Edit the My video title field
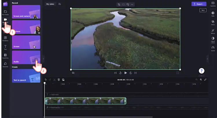This screenshot has height=118, width=217. coord(50,4)
